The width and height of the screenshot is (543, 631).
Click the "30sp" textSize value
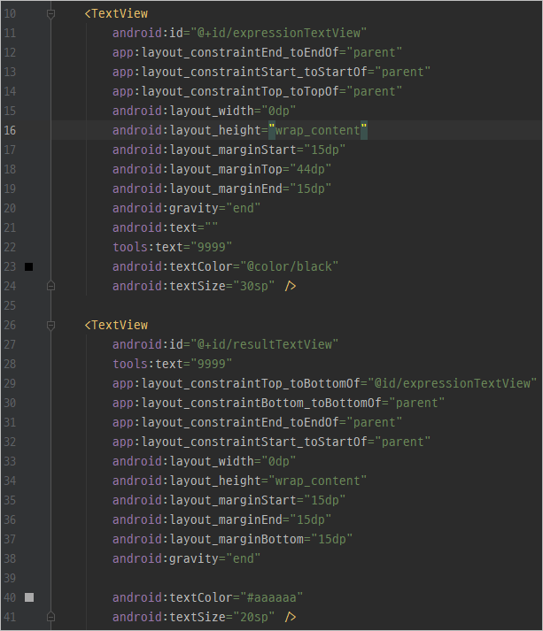tap(254, 286)
